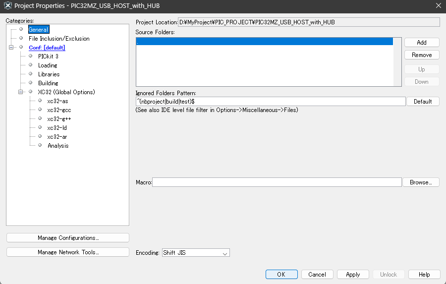The image size is (446, 284).
Task: Select the General category node
Action: pyautogui.click(x=38, y=30)
